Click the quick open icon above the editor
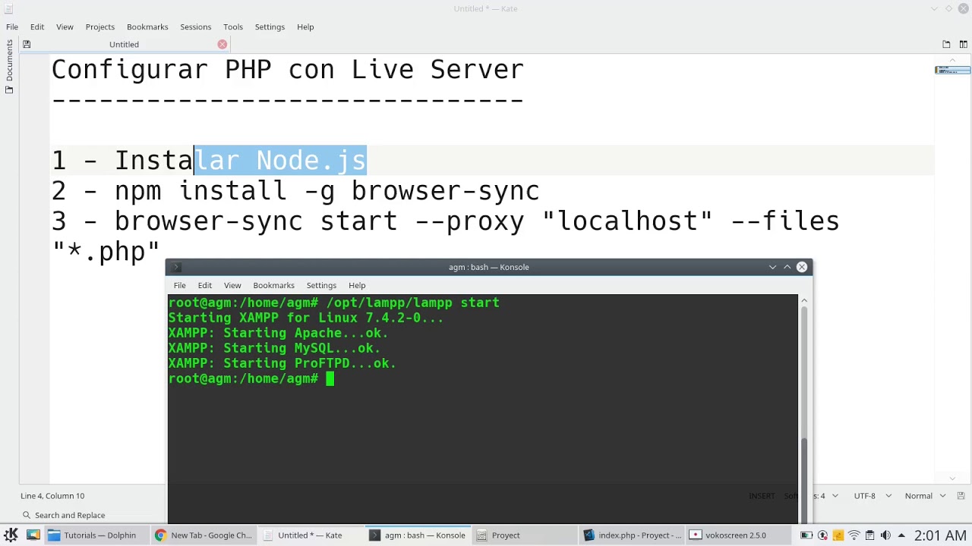 (946, 44)
